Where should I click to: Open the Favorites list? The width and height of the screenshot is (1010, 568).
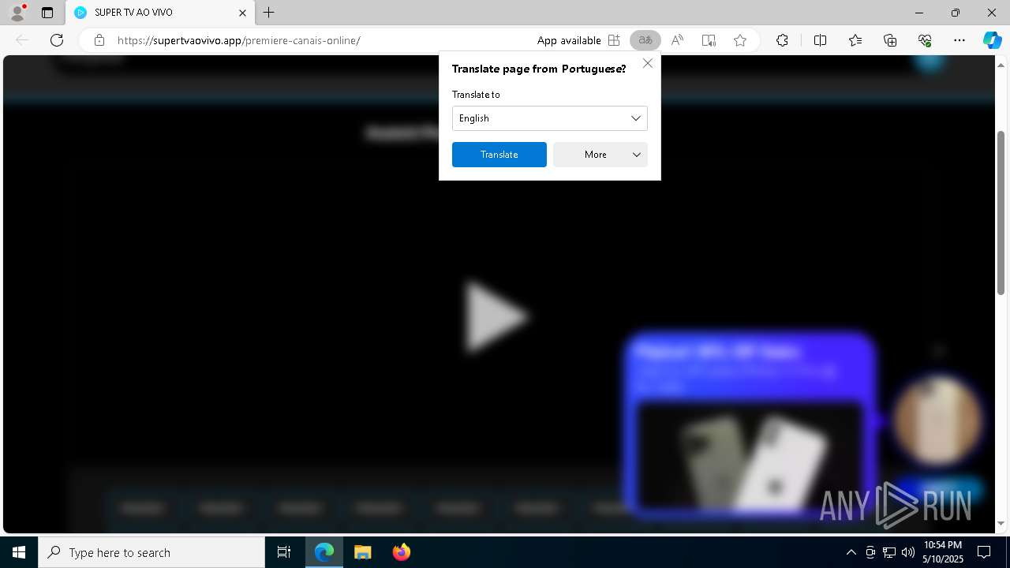tap(855, 40)
